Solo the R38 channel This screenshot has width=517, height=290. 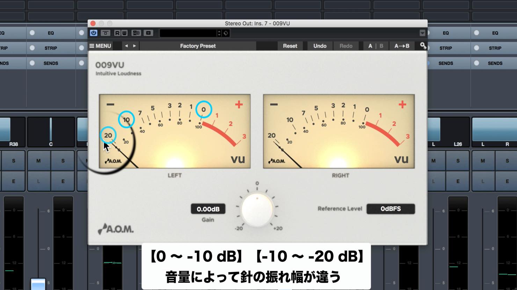click(14, 161)
